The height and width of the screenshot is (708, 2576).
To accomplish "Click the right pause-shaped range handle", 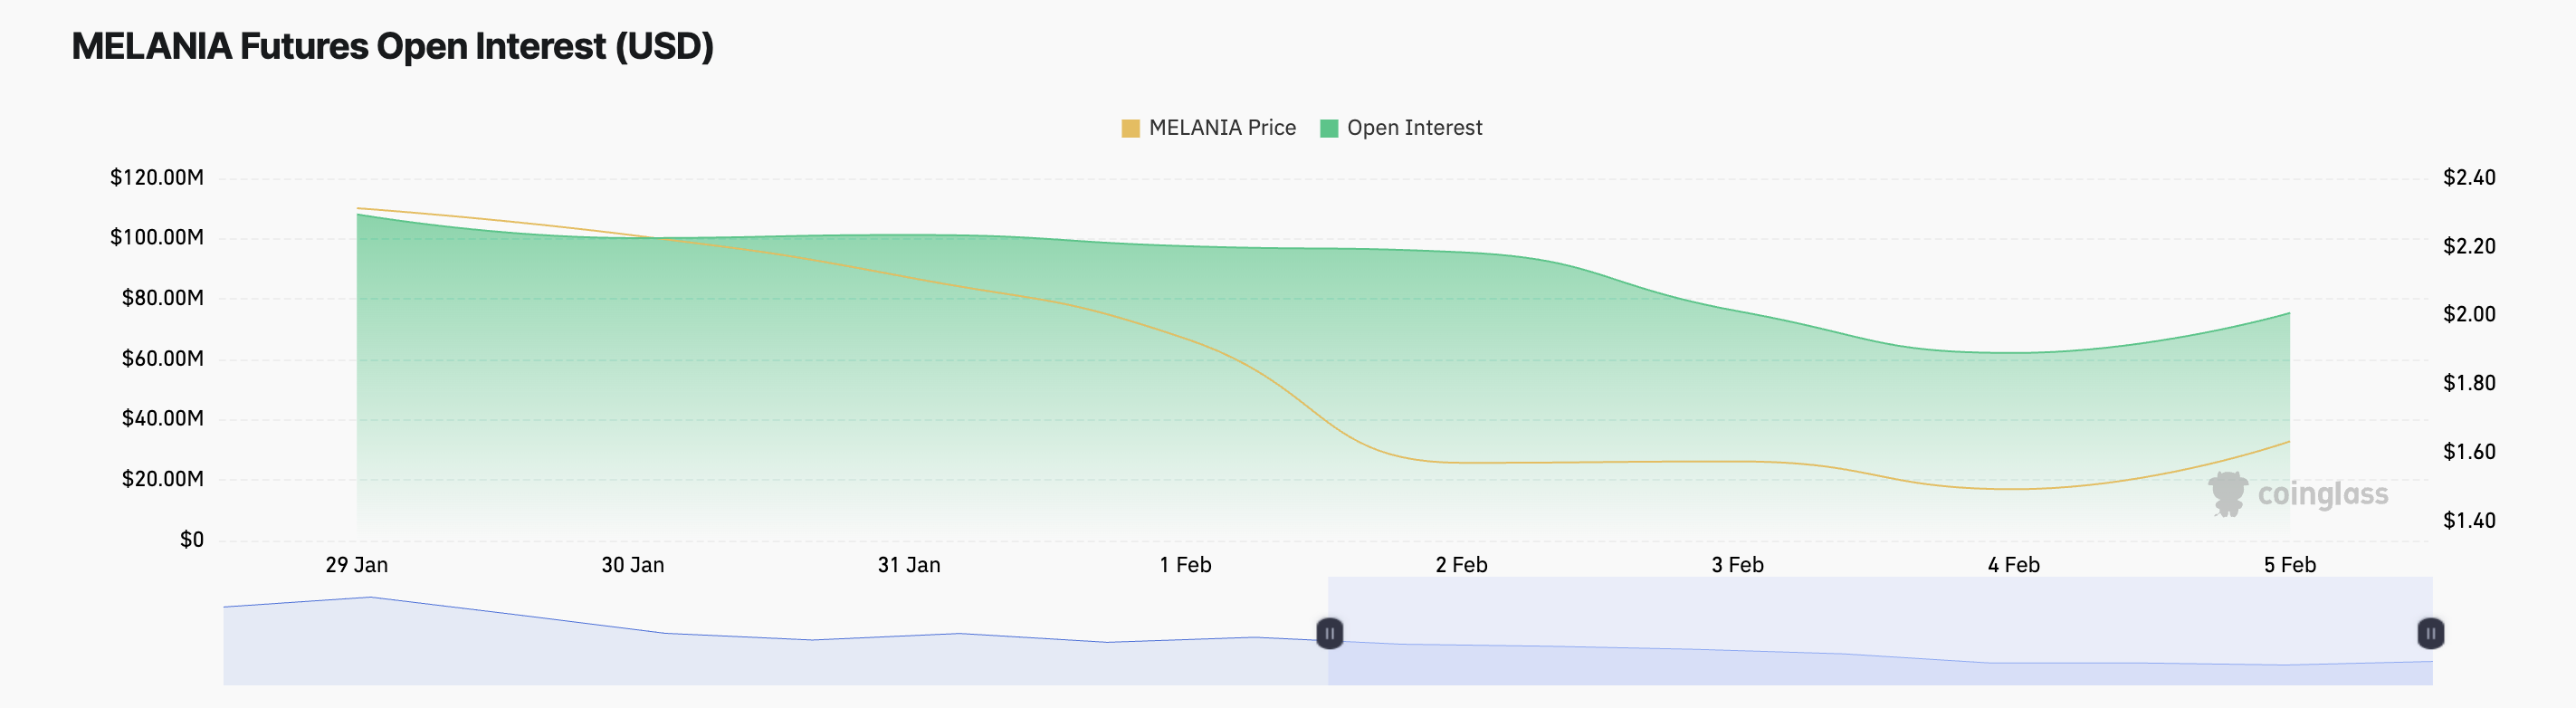I will [2430, 634].
